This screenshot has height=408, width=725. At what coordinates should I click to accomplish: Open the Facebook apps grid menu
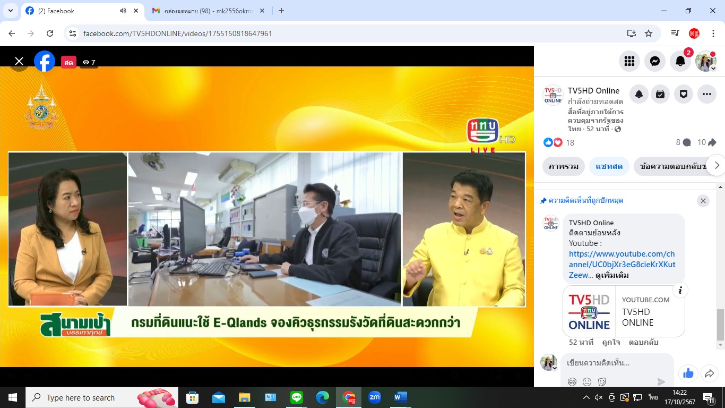tap(629, 61)
